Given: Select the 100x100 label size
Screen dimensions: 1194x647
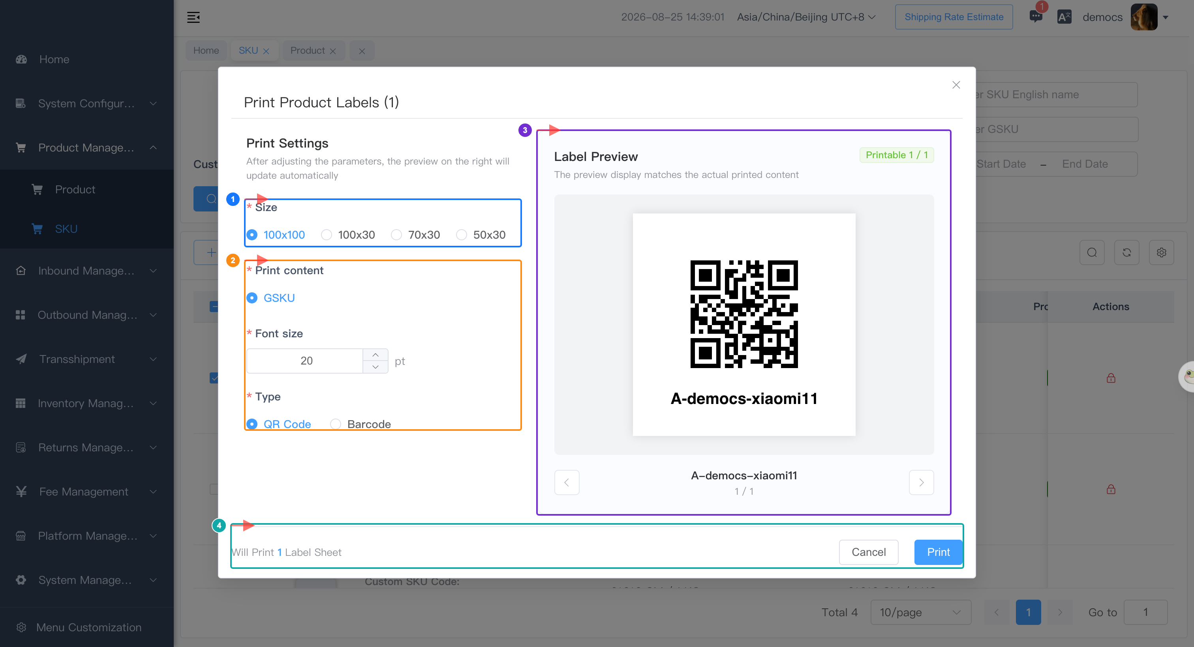Looking at the screenshot, I should (x=276, y=235).
